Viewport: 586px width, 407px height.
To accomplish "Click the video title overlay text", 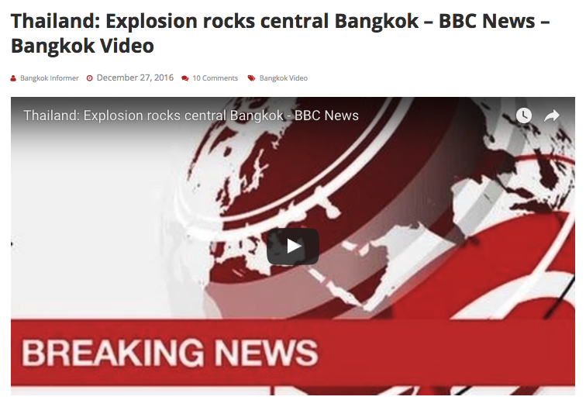I will click(191, 116).
